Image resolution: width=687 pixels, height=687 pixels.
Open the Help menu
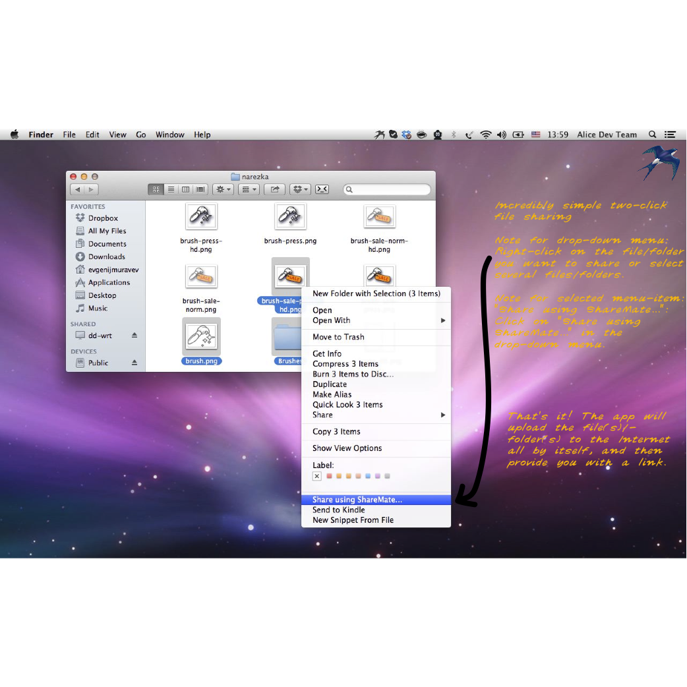(202, 134)
